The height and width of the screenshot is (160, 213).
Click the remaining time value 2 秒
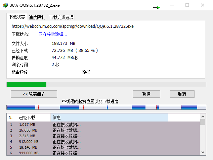(x=55, y=65)
